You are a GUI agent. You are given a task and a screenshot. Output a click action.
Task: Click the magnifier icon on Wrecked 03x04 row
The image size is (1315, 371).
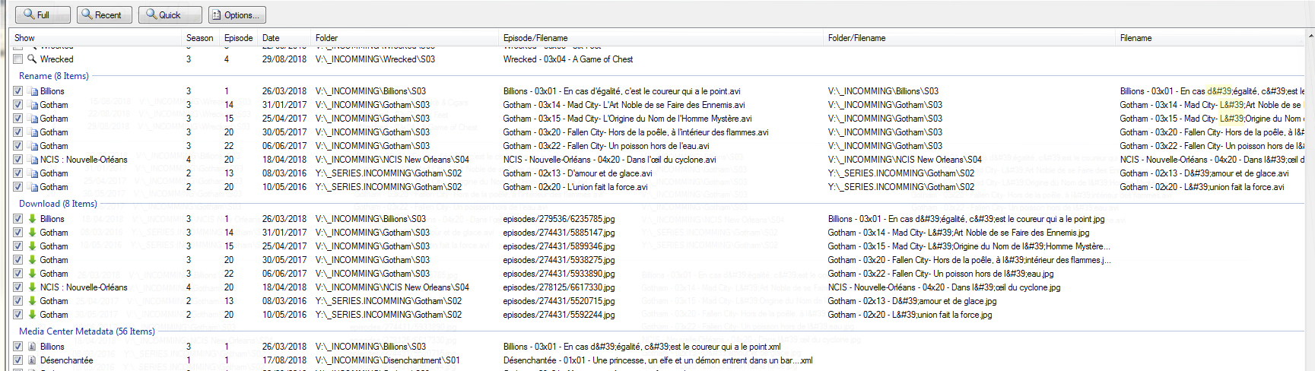click(x=33, y=59)
